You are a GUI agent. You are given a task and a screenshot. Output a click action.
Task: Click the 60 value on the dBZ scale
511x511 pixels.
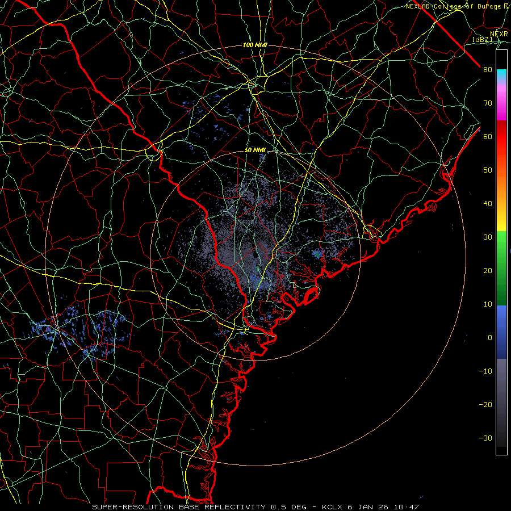(488, 136)
